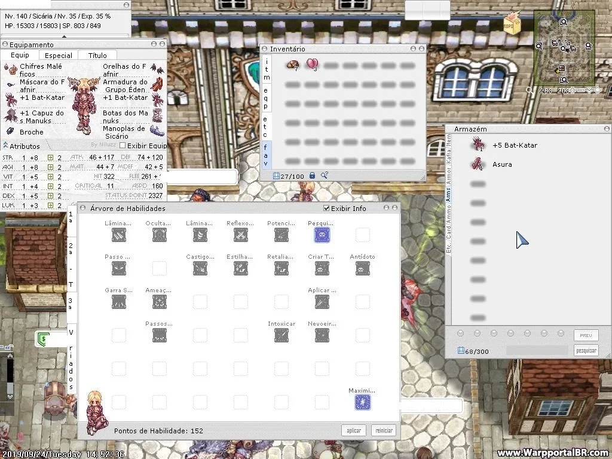Click the Passo ... skill icon
The image size is (612, 459).
click(x=119, y=268)
